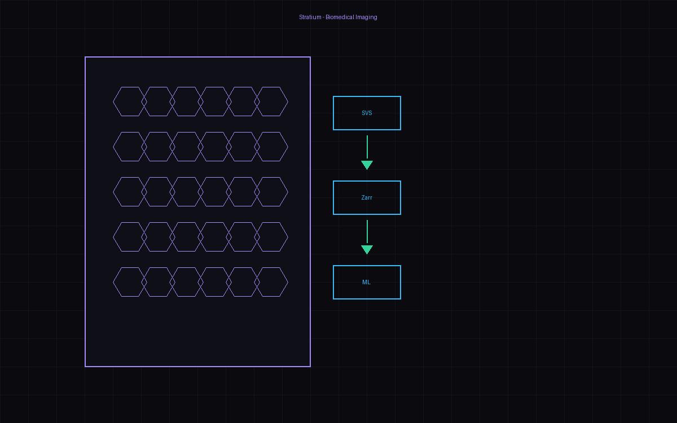Click the Stratium - Biomedical Imaging title

(338, 17)
